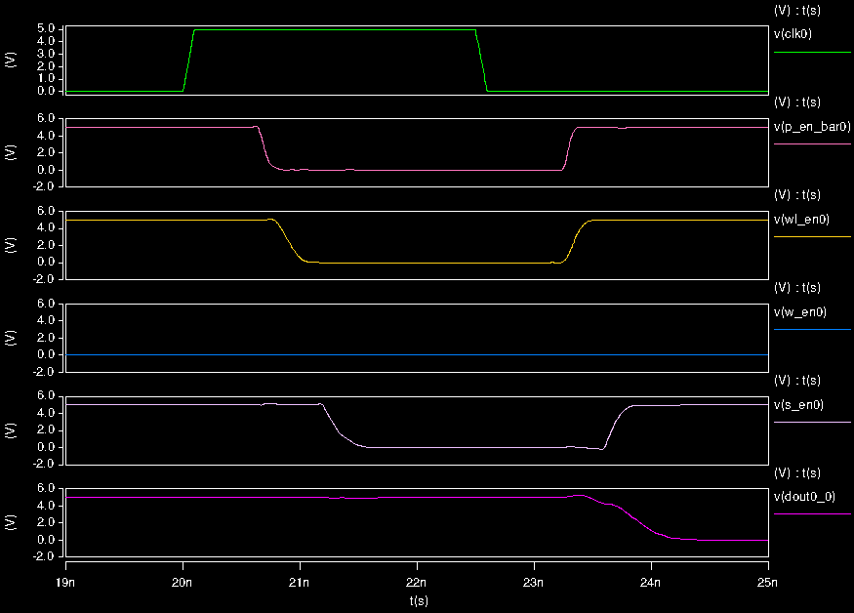
Task: Click the flat w_en0 trace at 0 volts
Action: 417,354
